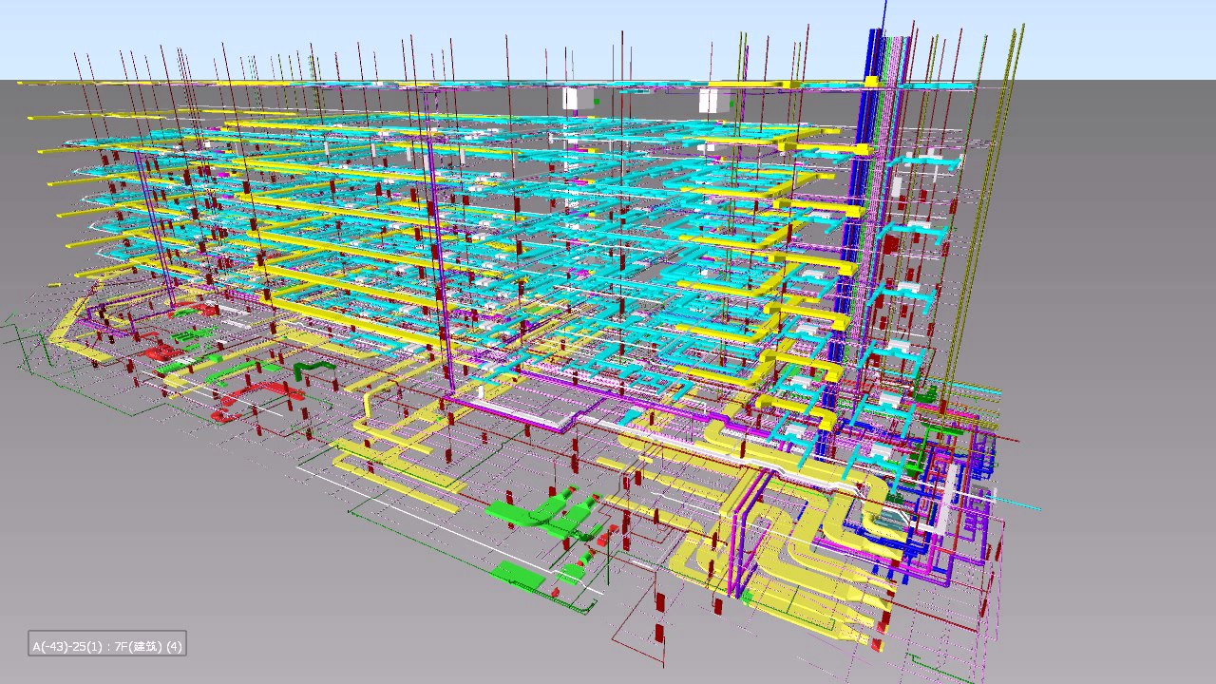Screen dimensions: 1216x684
Task: Select the dark green S-shaped pipe
Action: tap(309, 369)
